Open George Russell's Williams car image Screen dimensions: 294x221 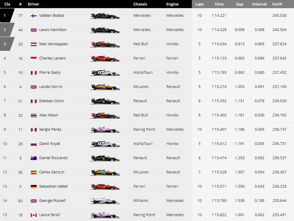point(105,201)
